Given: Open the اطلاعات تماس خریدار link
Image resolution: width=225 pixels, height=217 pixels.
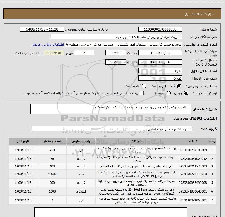Looking at the screenshot, I should 48,45.
